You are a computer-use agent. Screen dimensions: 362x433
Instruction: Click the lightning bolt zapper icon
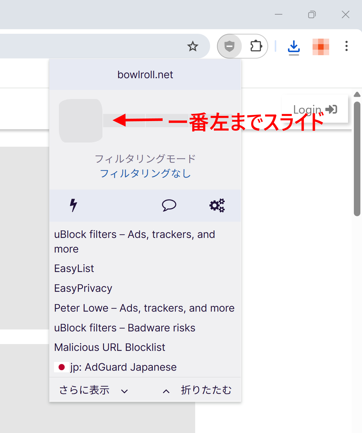click(74, 205)
